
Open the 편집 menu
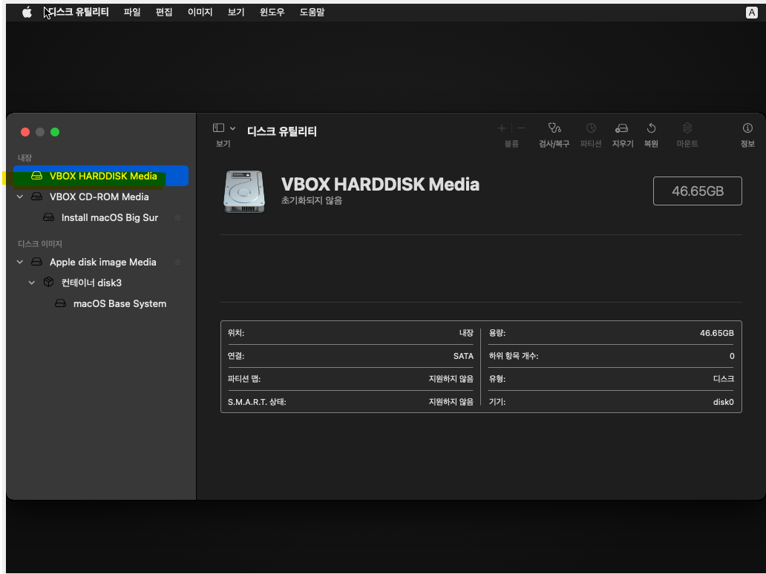pos(164,12)
